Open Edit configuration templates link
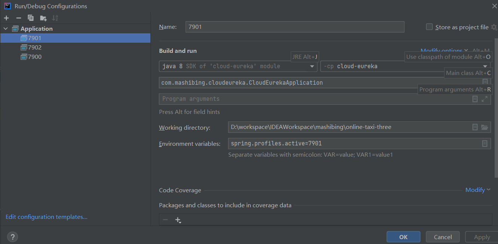The image size is (498, 244). [46, 217]
